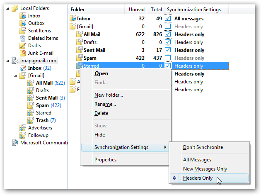Click the All Mail icon in folder list
This screenshot has width=261, height=195.
pyautogui.click(x=80, y=34)
